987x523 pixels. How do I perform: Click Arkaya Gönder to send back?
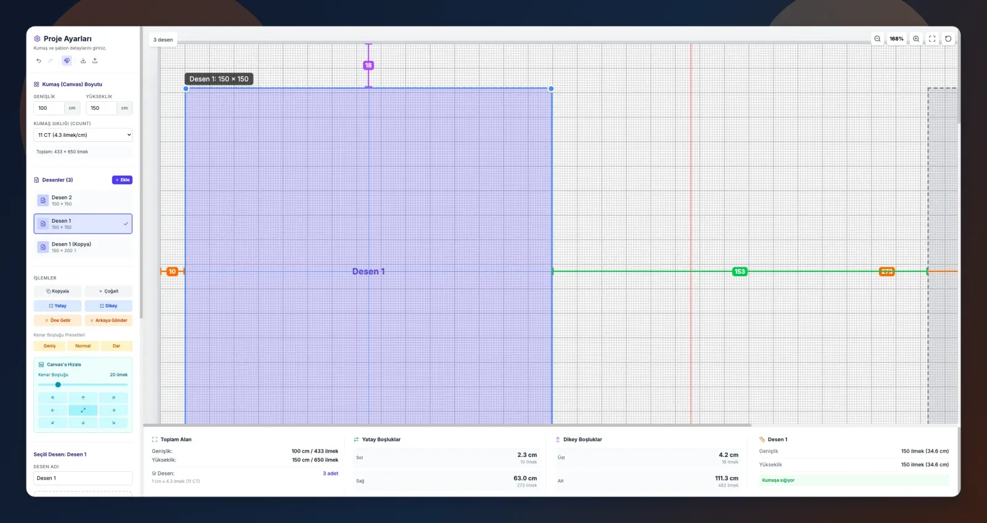(x=109, y=321)
